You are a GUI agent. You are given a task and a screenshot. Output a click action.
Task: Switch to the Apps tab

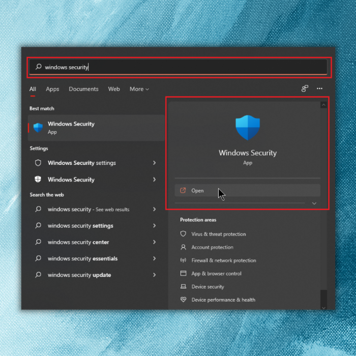tap(52, 89)
